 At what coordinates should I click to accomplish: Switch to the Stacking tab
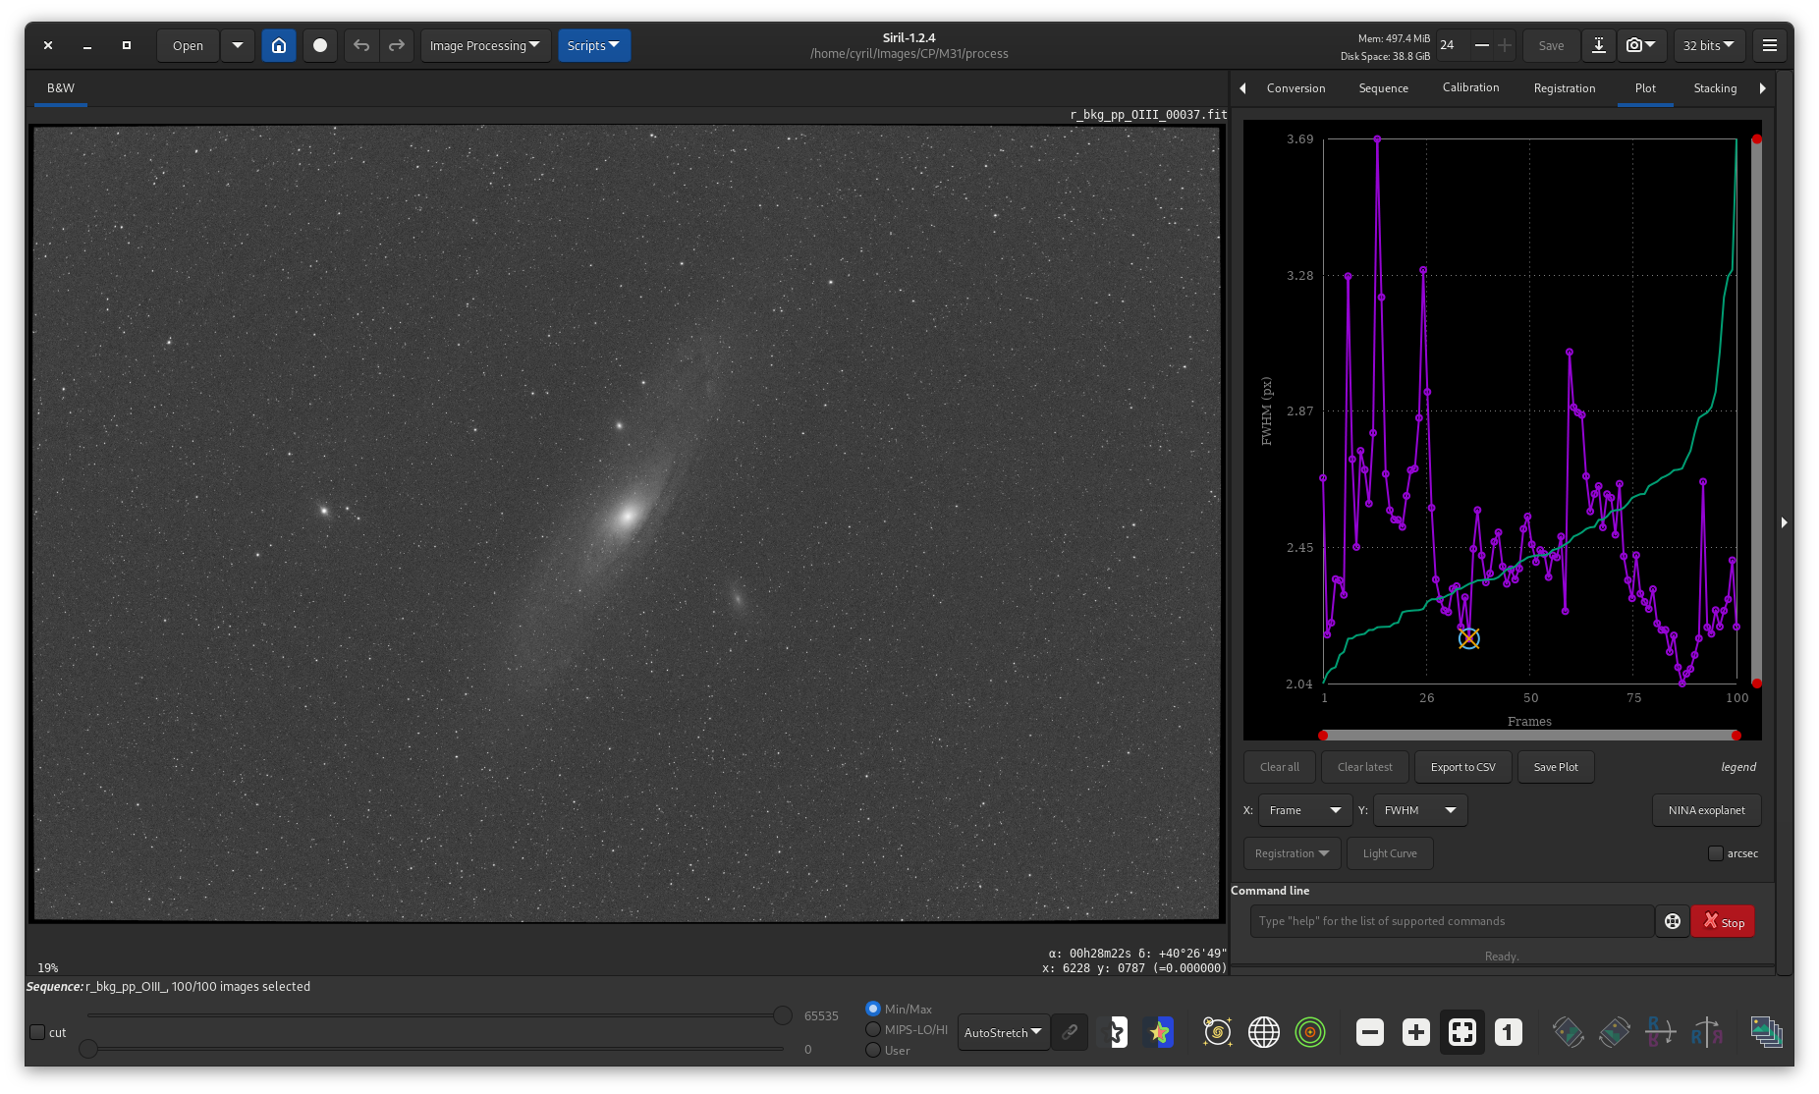[x=1715, y=88]
